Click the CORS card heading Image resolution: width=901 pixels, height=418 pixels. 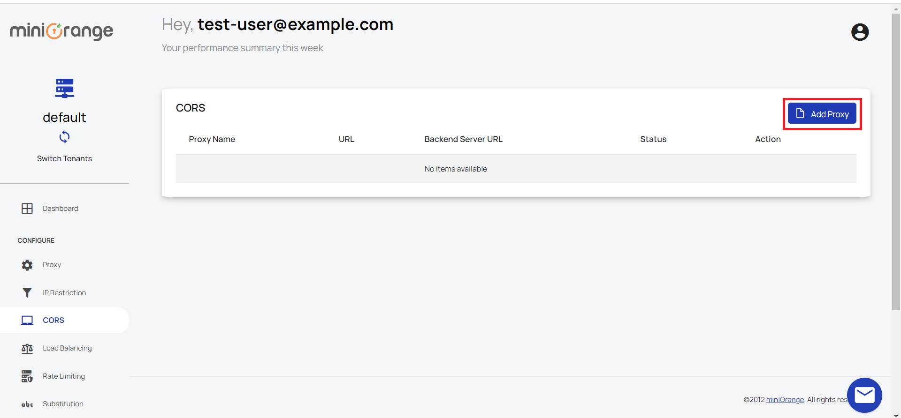191,108
